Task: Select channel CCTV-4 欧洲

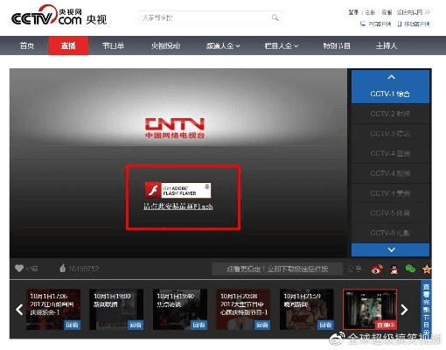Action: click(390, 173)
